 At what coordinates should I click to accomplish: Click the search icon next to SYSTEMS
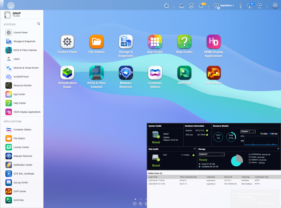[39, 24]
